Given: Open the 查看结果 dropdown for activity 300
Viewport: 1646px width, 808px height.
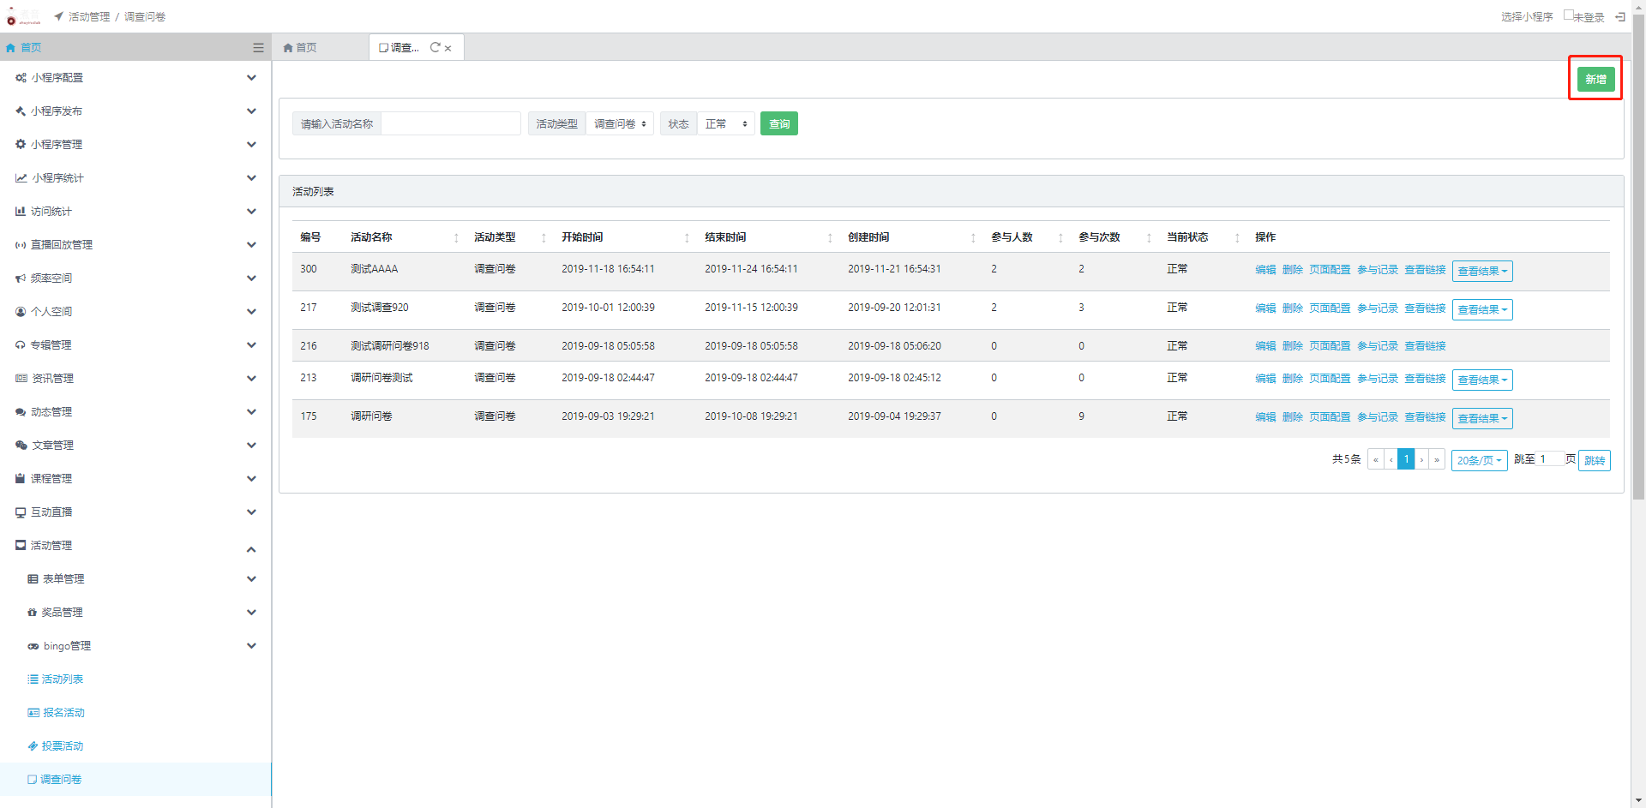Looking at the screenshot, I should [1481, 272].
